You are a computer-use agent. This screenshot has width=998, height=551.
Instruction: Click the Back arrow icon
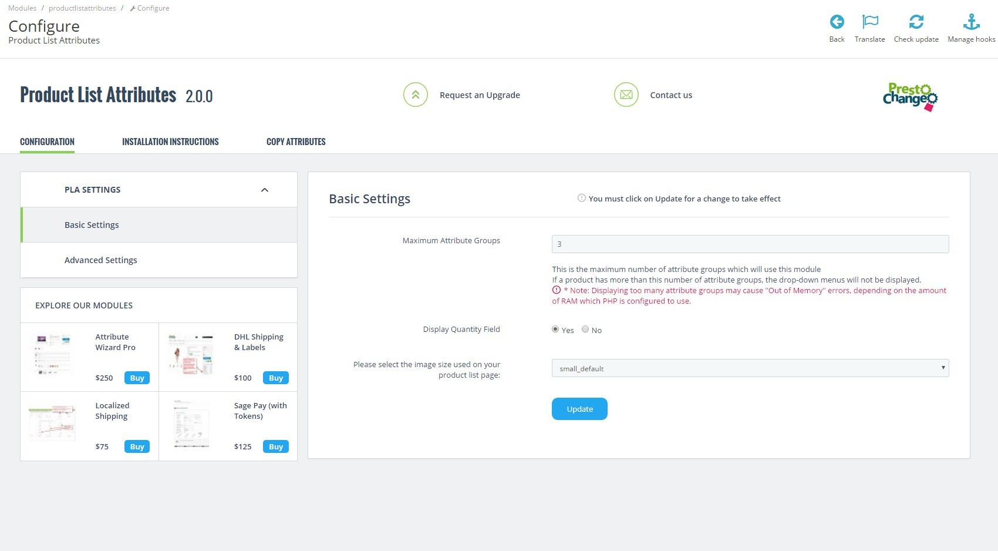click(837, 22)
